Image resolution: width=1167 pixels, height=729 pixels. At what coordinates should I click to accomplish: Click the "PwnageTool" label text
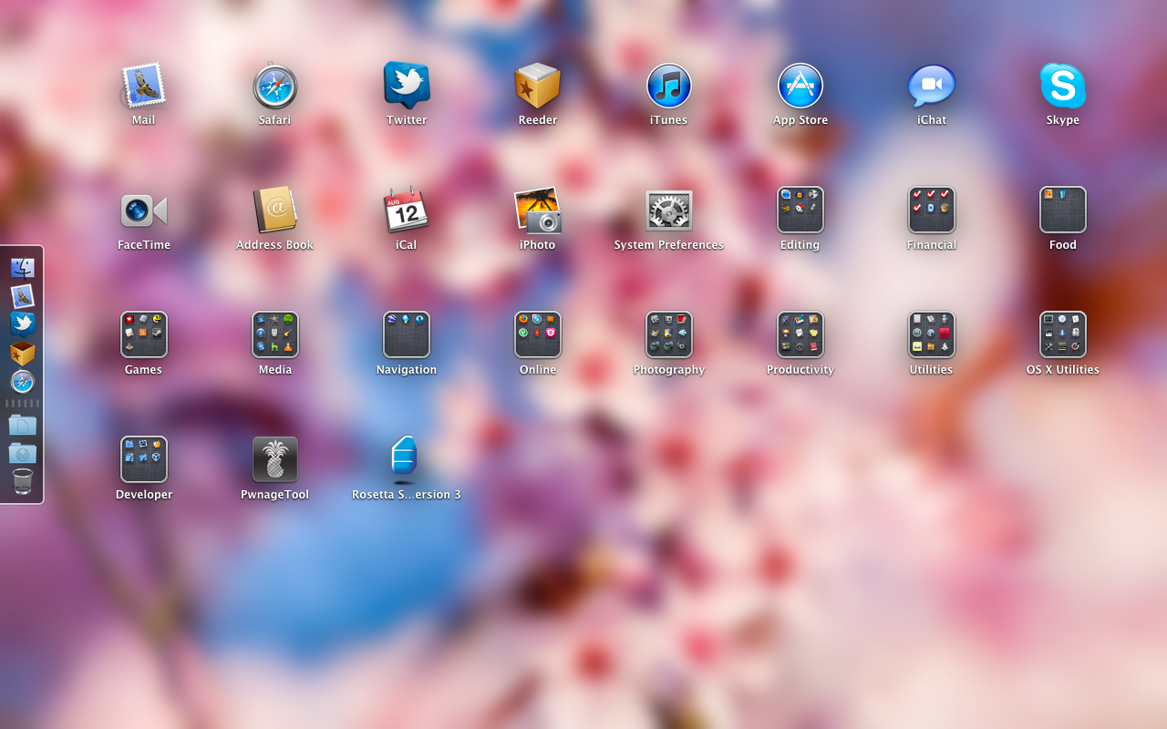point(275,495)
